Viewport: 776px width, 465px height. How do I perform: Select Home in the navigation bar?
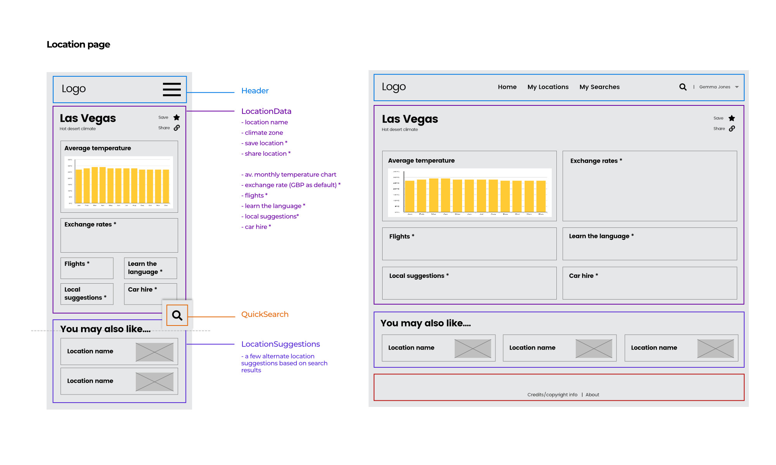tap(507, 87)
